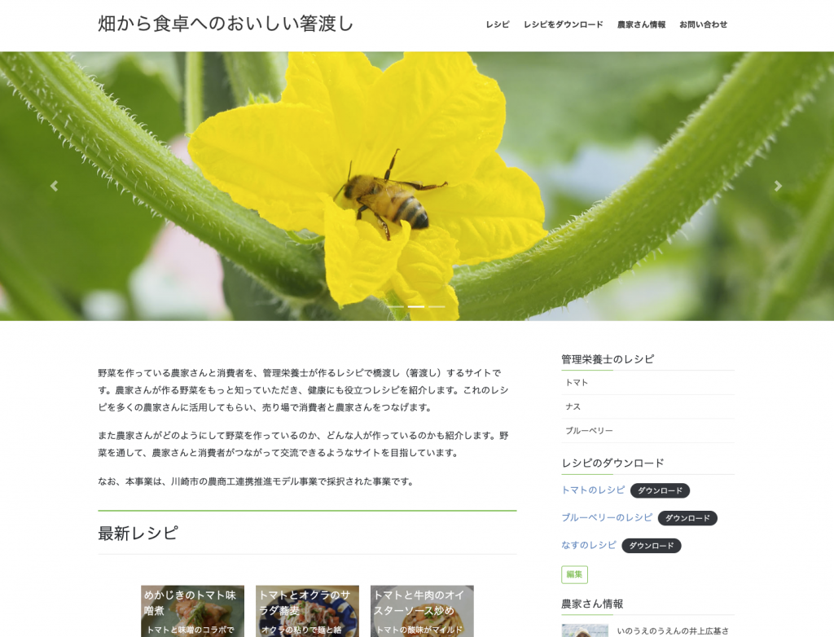Select the ブルーベリー recipe category
Image resolution: width=834 pixels, height=637 pixels.
pyautogui.click(x=647, y=431)
